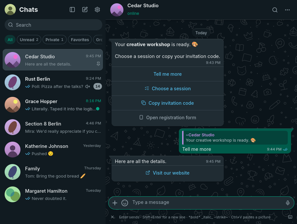This screenshot has height=224, width=297.
Task: Click the plus attach button
Action: [115, 203]
